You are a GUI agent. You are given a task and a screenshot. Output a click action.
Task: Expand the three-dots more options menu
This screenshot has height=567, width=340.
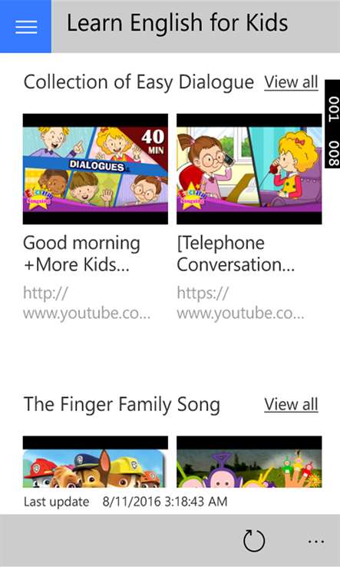[x=316, y=542]
